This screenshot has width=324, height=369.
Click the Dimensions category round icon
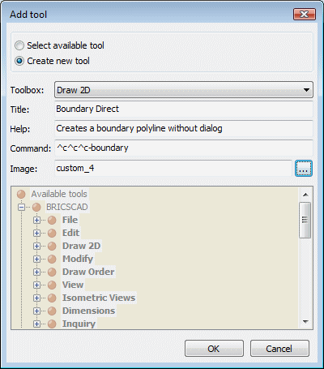pos(52,311)
